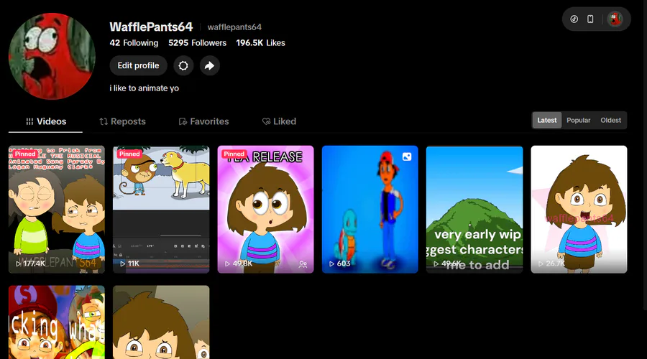
Task: Click the phone app icon in top-right pill
Action: click(x=590, y=19)
